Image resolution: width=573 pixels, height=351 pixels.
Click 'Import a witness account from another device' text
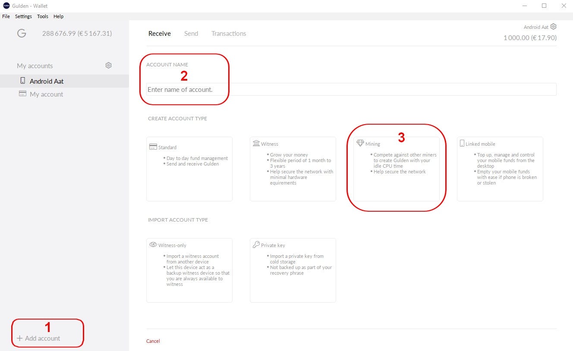point(192,259)
